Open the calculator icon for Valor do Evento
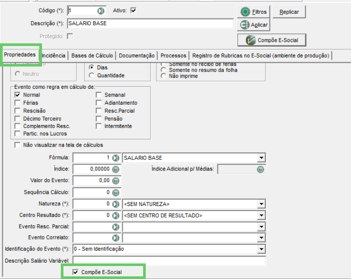Viewport: 351px width, 279px height. [x=116, y=181]
